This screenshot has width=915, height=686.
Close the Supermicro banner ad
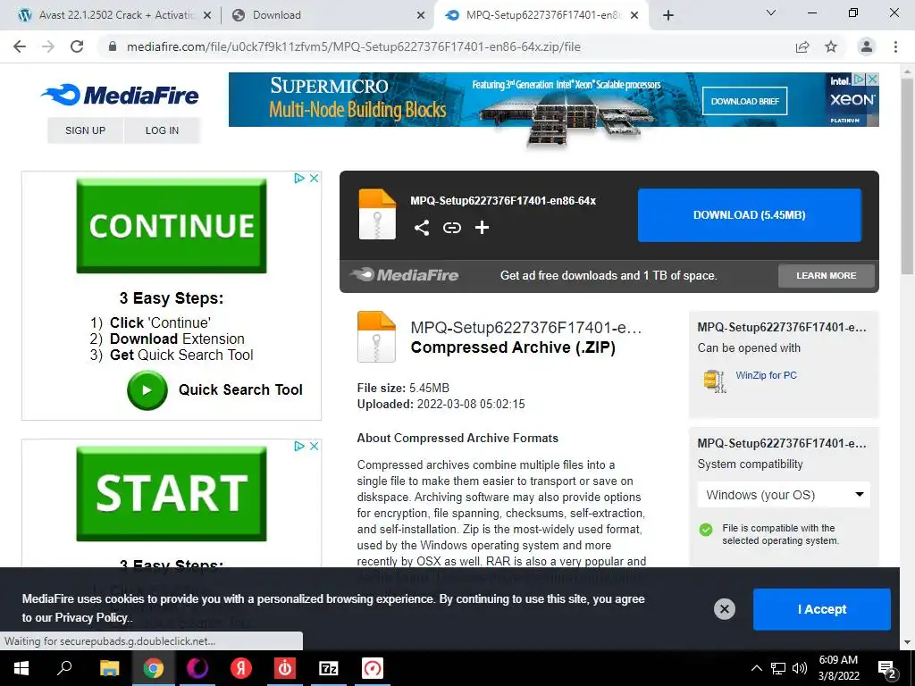point(872,79)
